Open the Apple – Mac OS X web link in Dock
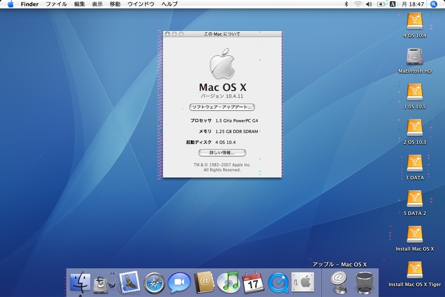The height and width of the screenshot is (297, 445). click(x=339, y=283)
